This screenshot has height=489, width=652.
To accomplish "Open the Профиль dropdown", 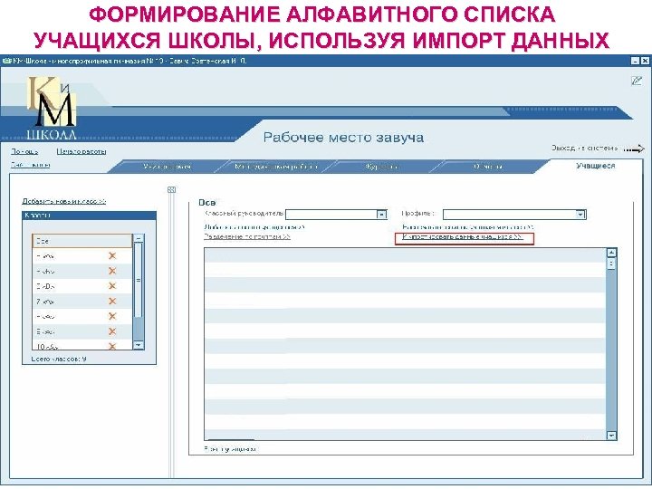I will coord(580,214).
